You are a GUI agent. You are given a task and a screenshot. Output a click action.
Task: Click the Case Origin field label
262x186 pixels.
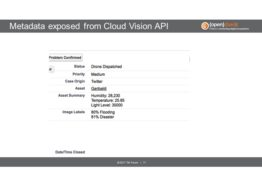(75, 81)
